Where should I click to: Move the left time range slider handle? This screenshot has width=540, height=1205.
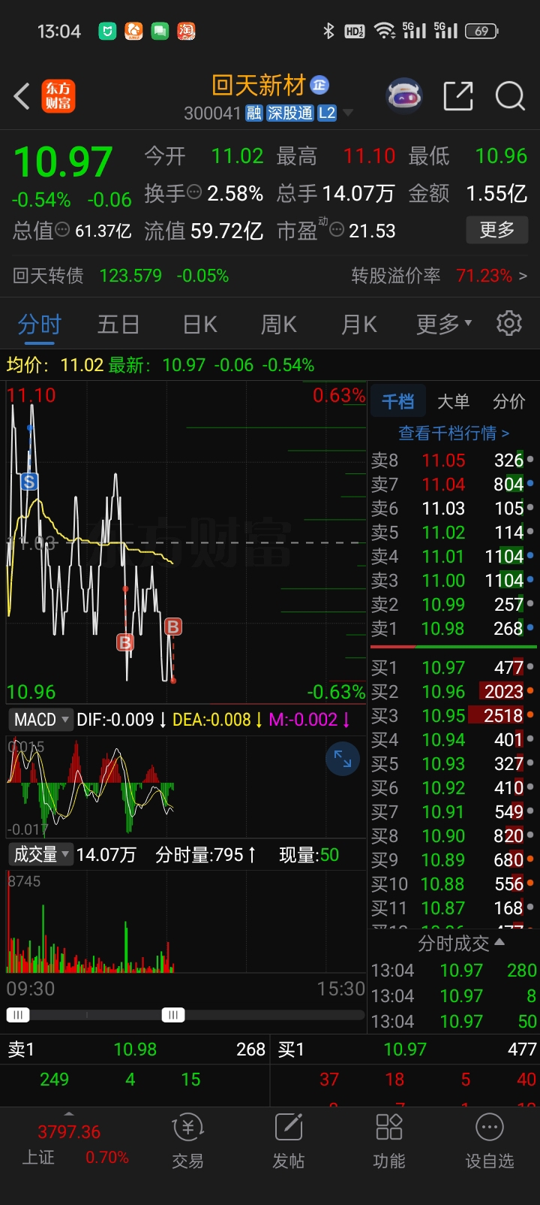pyautogui.click(x=18, y=1015)
